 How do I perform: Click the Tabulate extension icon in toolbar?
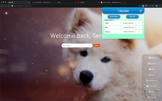(x=143, y=6)
